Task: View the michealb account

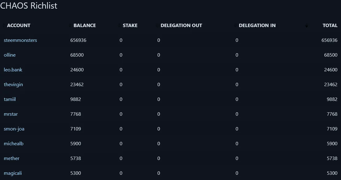Action: pyautogui.click(x=14, y=144)
